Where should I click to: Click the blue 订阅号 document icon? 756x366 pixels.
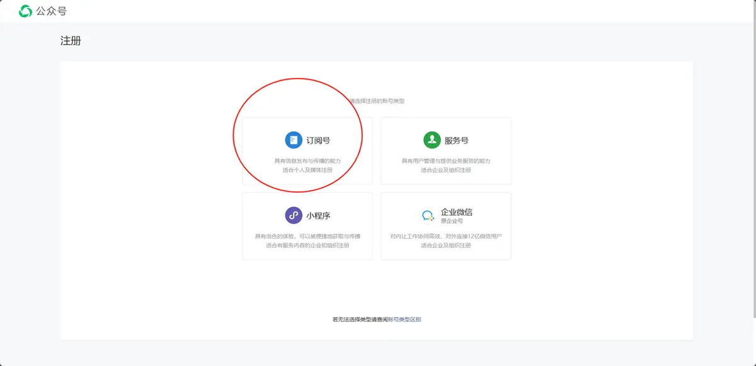[x=293, y=140]
